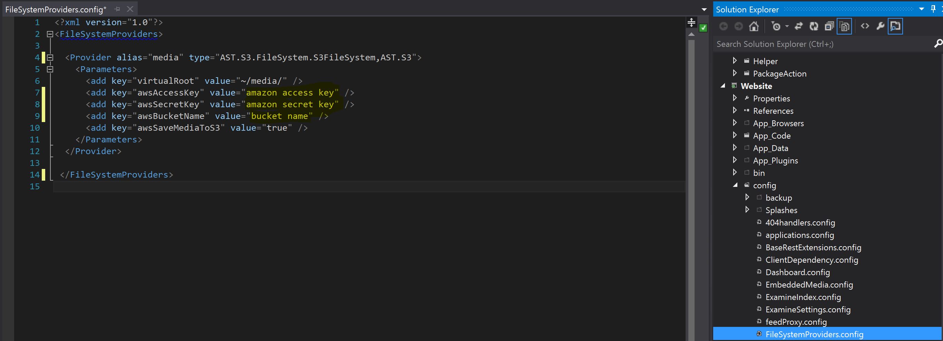Click the App_Code folder icon
The width and height of the screenshot is (943, 341).
(x=747, y=136)
